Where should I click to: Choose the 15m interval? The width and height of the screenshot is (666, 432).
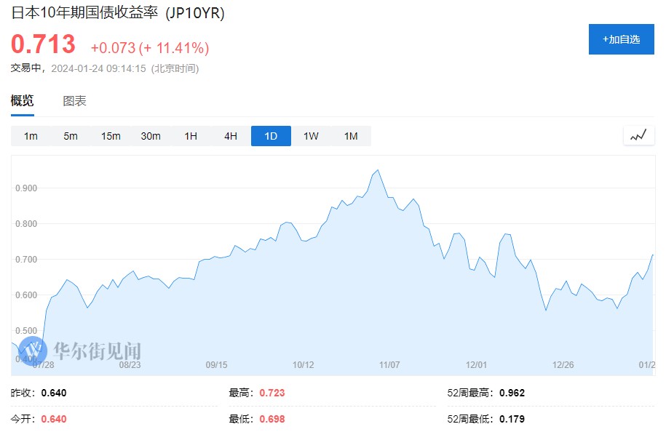(x=111, y=136)
